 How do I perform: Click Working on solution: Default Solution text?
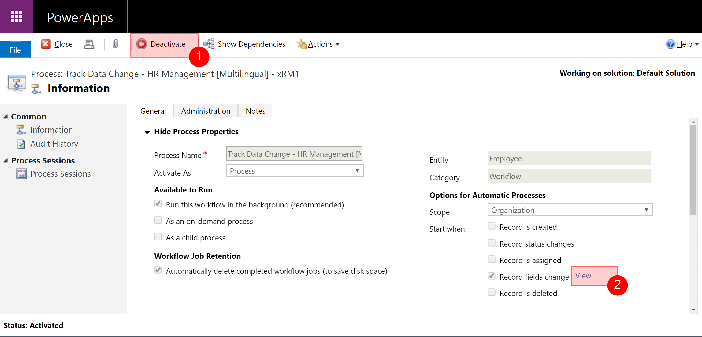(x=627, y=73)
